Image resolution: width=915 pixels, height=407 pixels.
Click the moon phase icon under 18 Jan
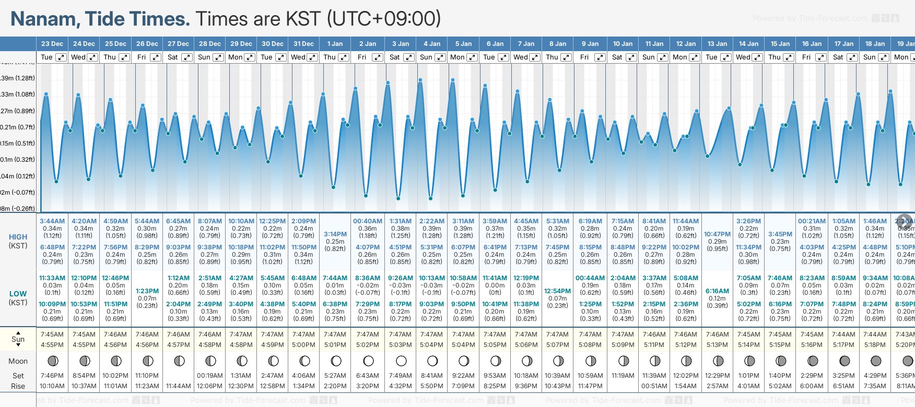pyautogui.click(x=876, y=361)
